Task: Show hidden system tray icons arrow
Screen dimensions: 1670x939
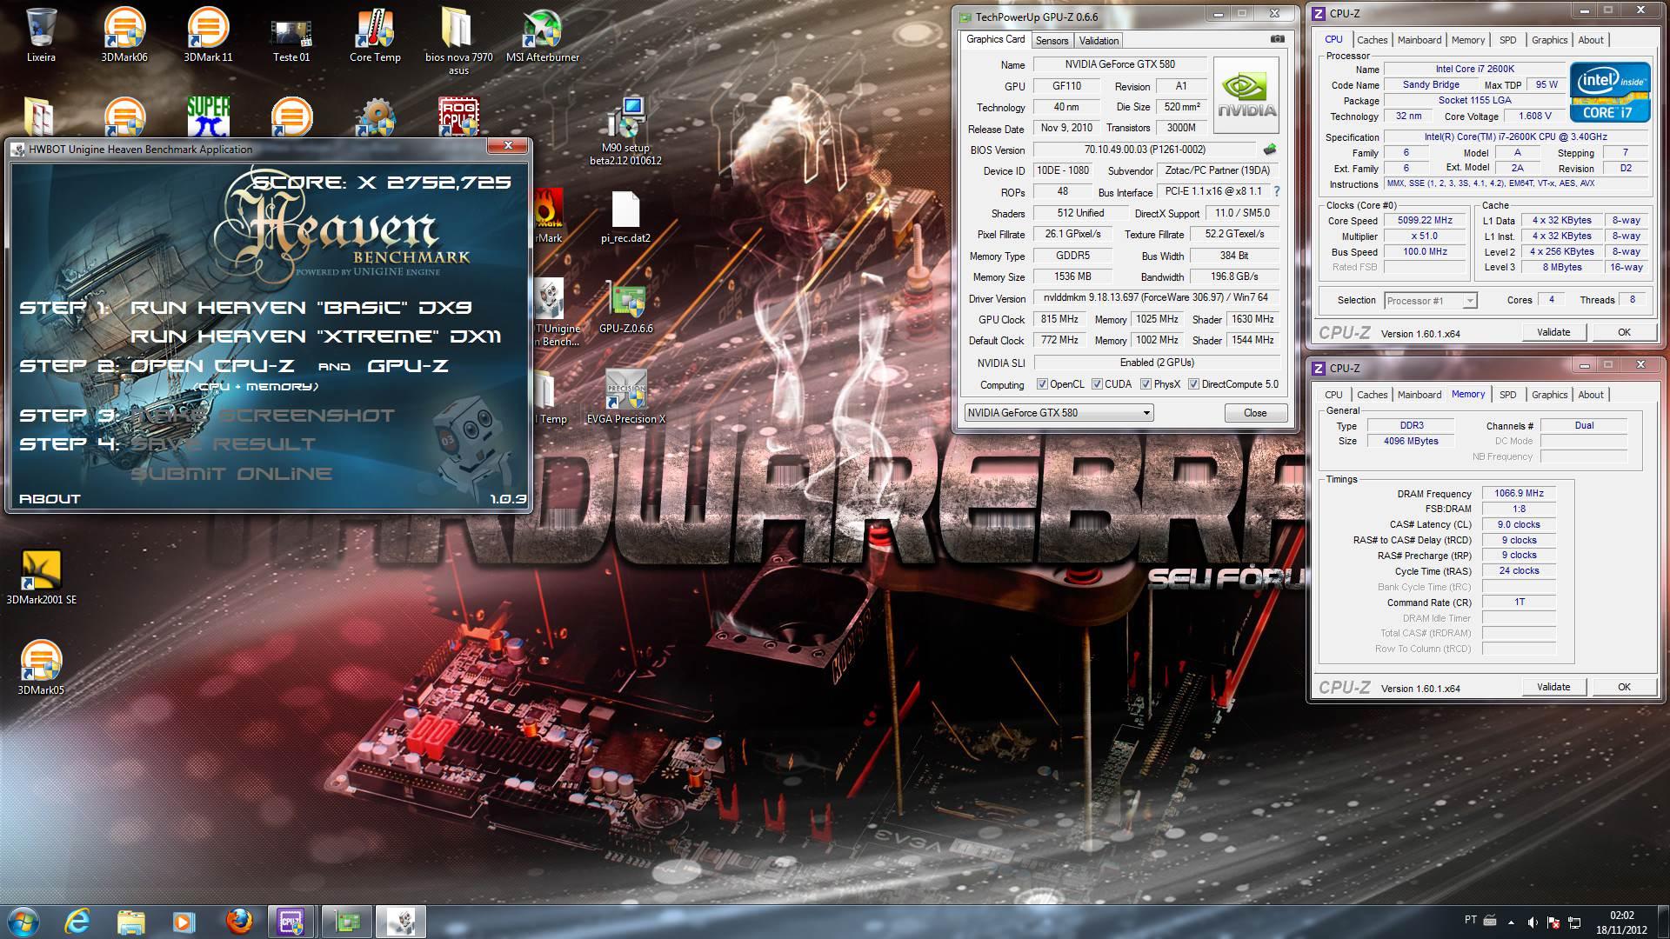Action: click(1511, 922)
